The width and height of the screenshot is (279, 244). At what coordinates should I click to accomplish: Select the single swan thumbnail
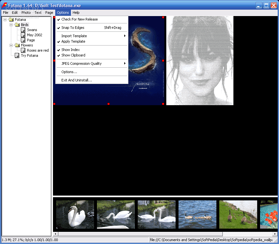[x=75, y=215]
